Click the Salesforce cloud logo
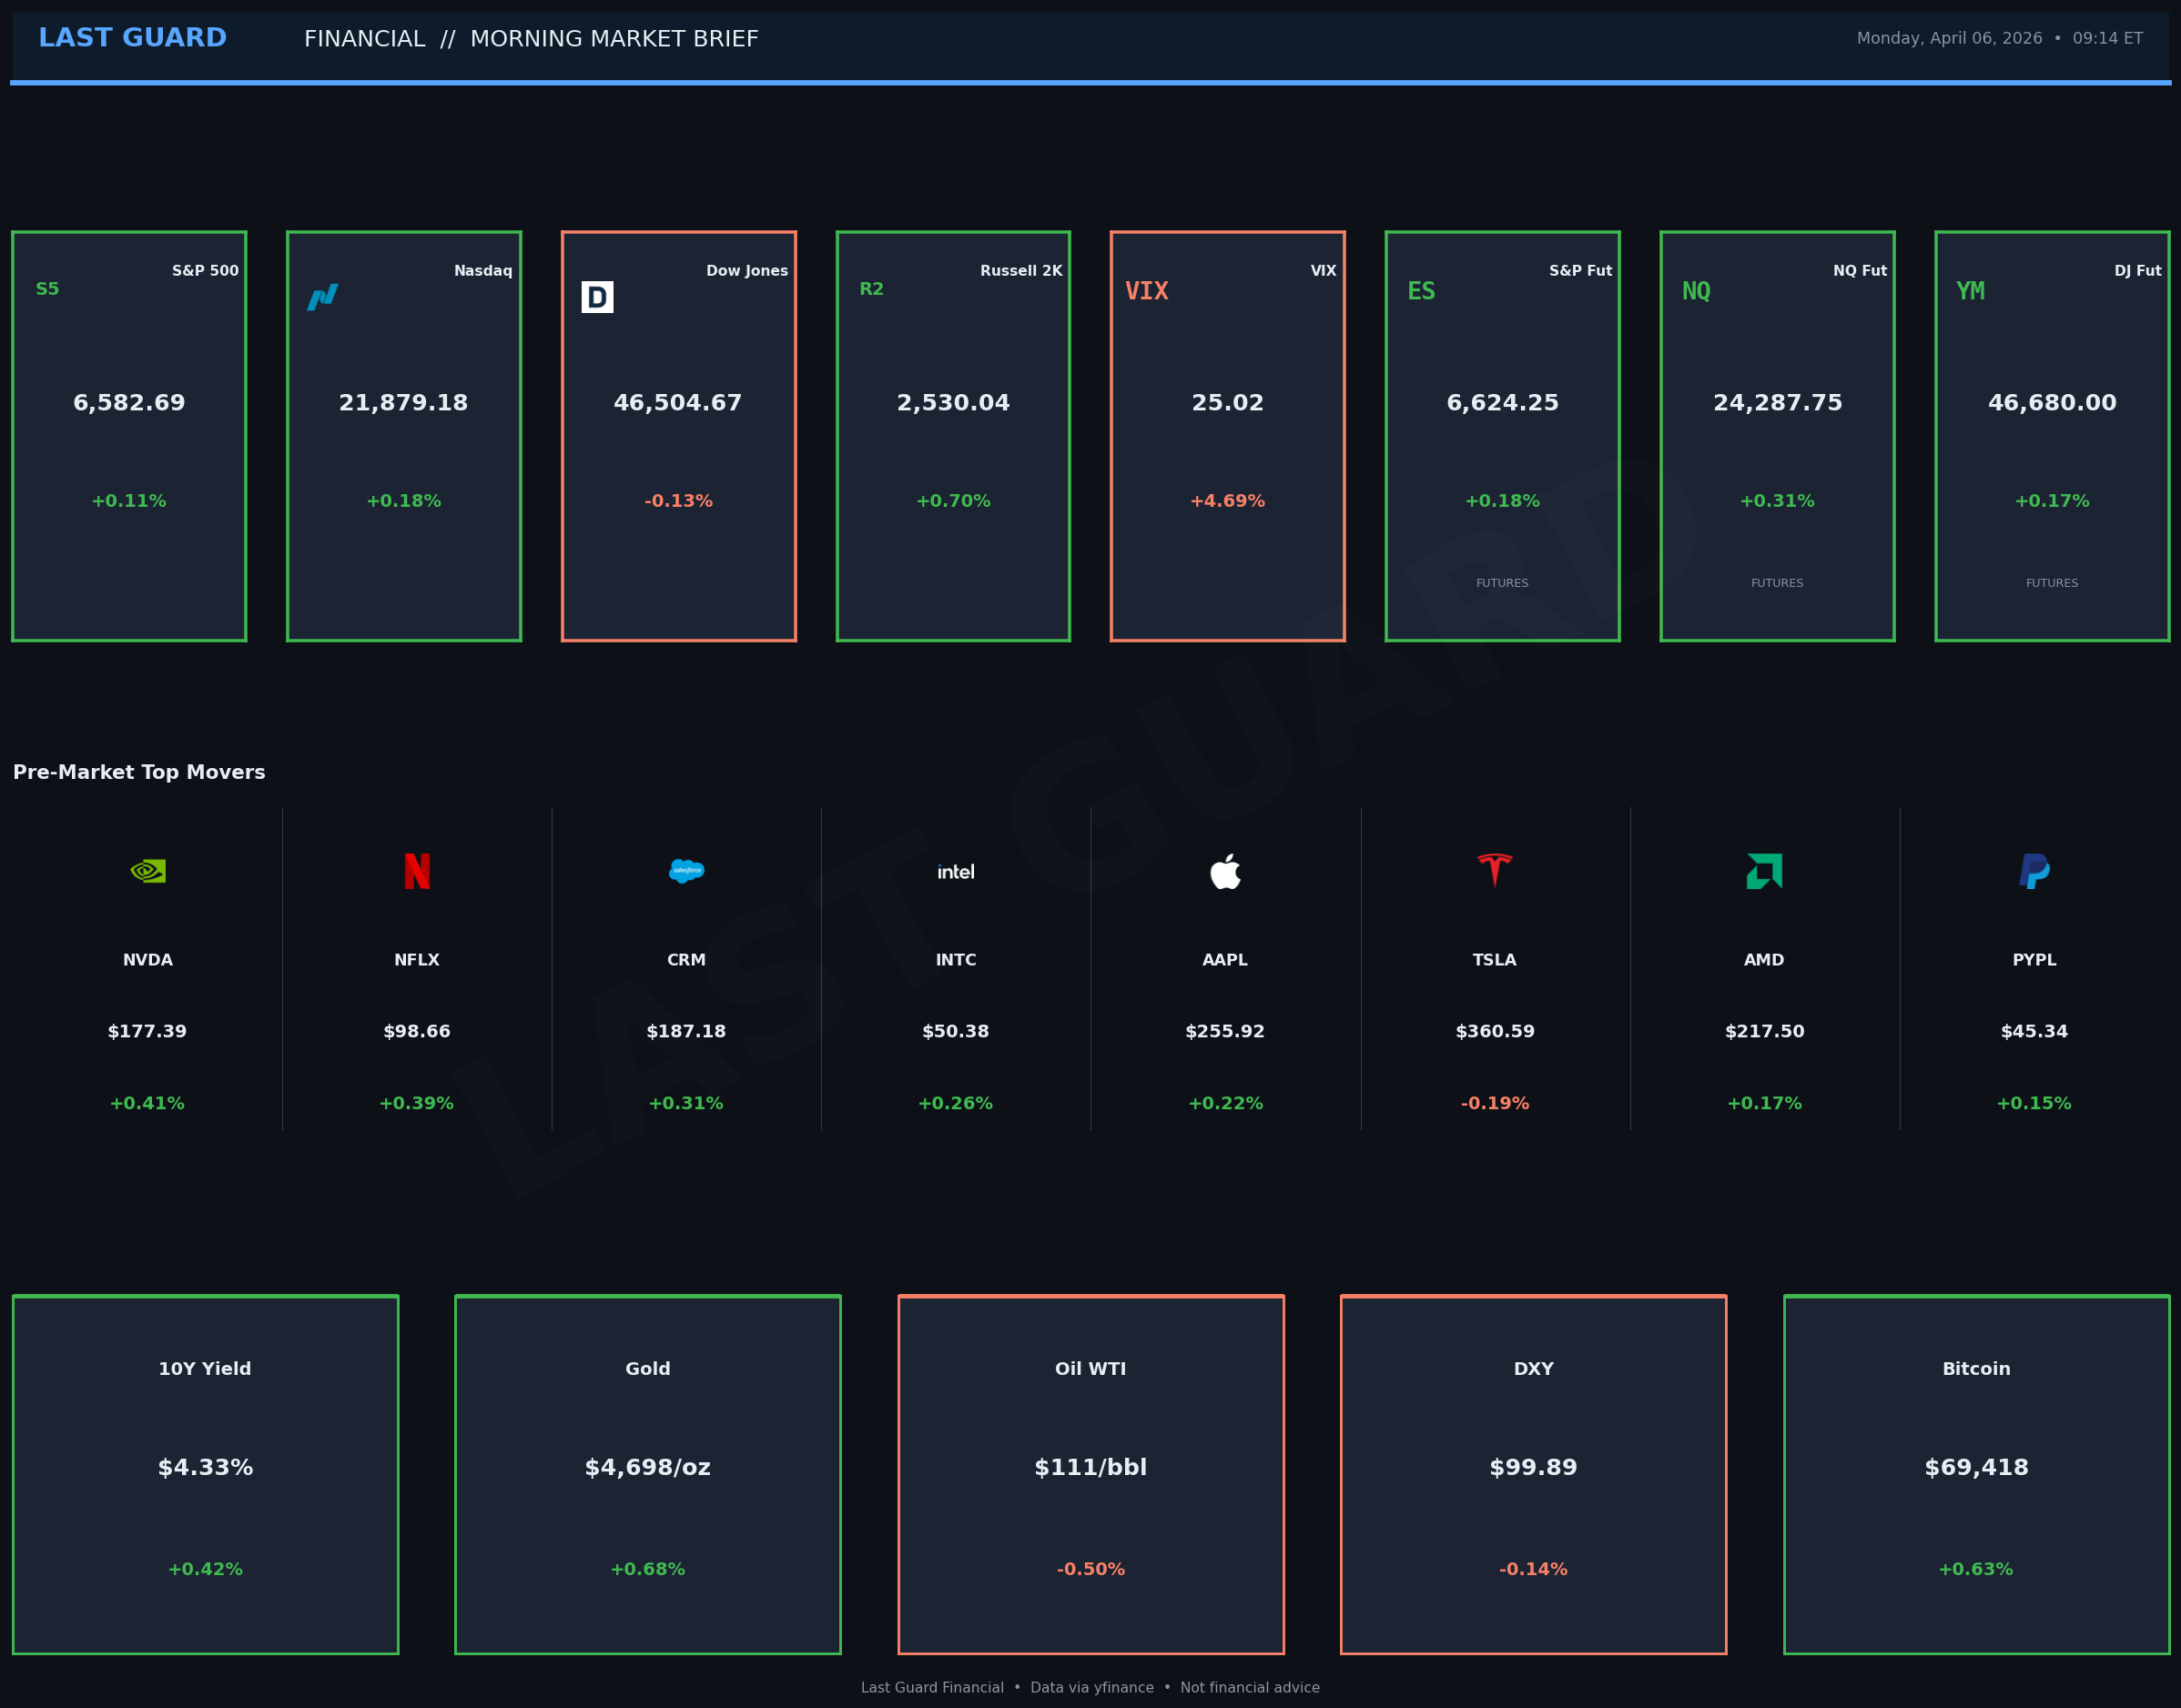Image resolution: width=2181 pixels, height=1708 pixels. click(x=686, y=871)
